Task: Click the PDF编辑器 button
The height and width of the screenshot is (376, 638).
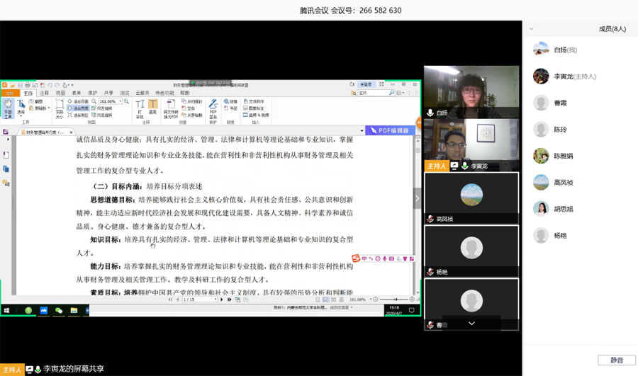Action: [x=391, y=131]
